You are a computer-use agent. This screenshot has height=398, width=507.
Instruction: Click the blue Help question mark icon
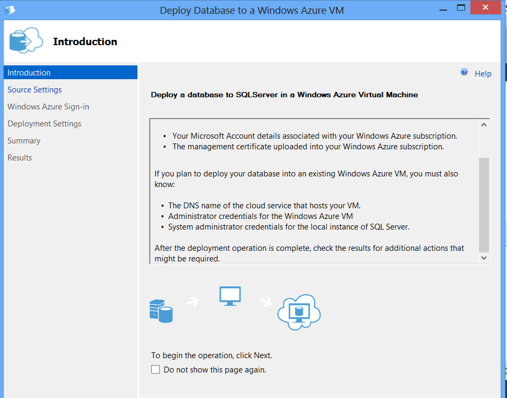[x=464, y=72]
